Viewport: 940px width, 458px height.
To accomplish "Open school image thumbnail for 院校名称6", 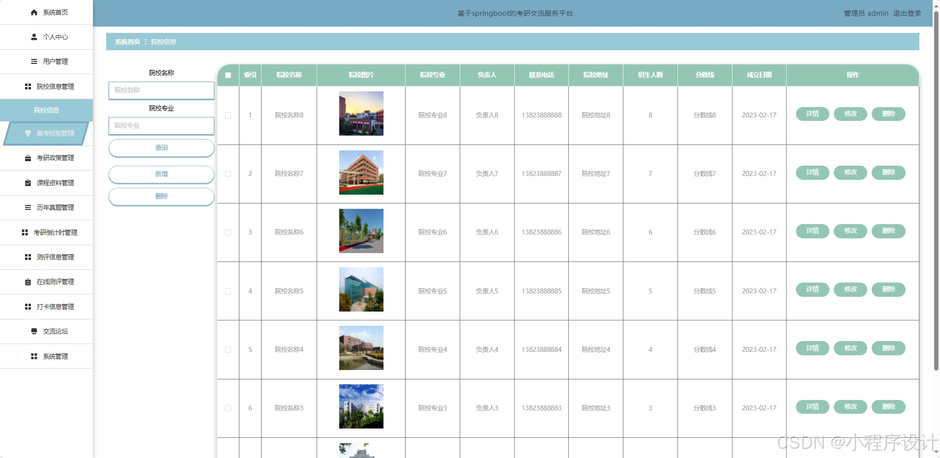I will (361, 231).
